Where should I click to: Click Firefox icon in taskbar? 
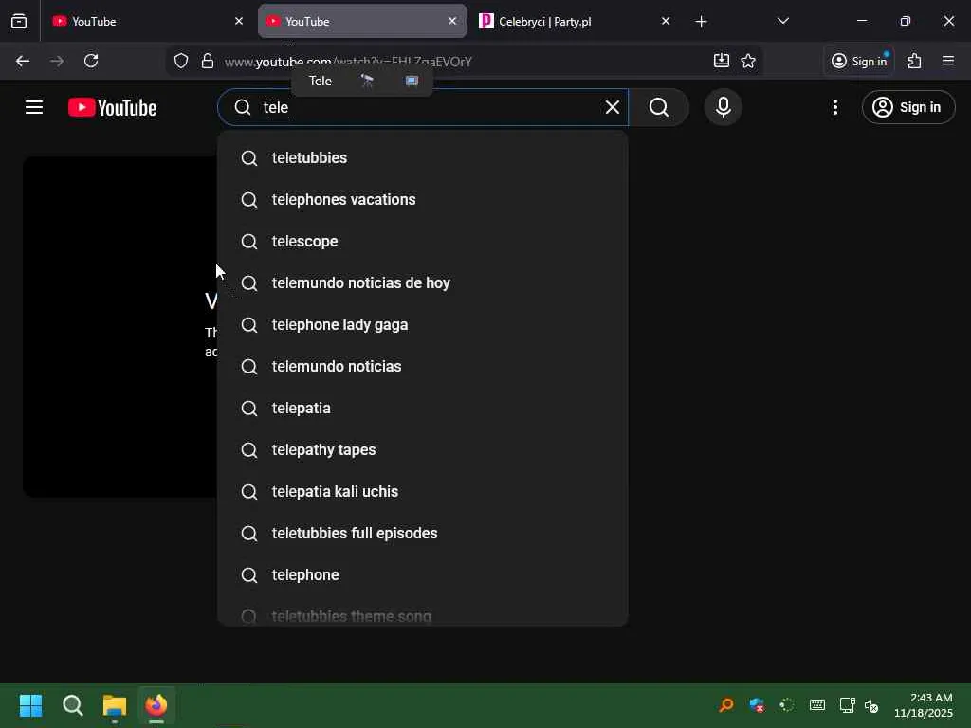pos(156,705)
